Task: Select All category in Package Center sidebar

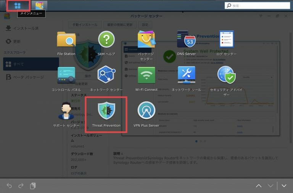Action: tap(31, 64)
